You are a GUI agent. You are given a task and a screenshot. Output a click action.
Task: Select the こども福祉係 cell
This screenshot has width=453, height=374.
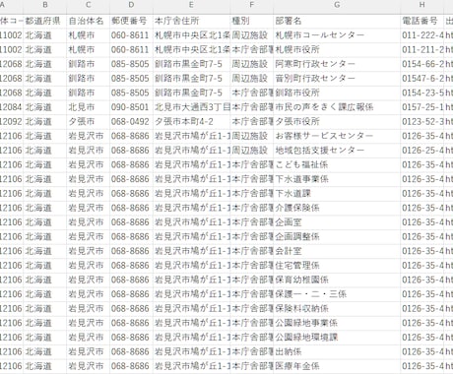click(337, 164)
